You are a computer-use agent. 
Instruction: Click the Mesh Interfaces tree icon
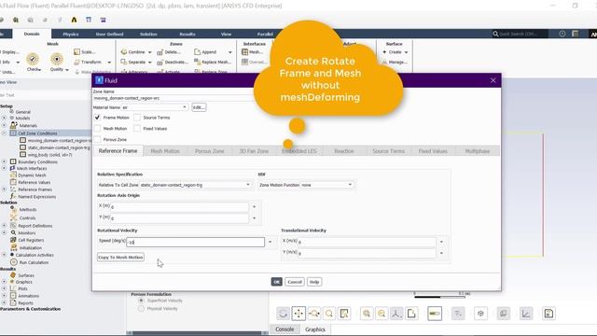click(x=12, y=168)
